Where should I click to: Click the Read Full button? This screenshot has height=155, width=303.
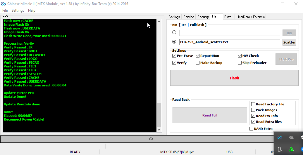coord(210,115)
